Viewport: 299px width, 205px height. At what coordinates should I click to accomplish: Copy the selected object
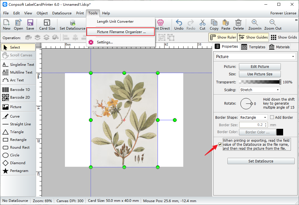(214, 25)
